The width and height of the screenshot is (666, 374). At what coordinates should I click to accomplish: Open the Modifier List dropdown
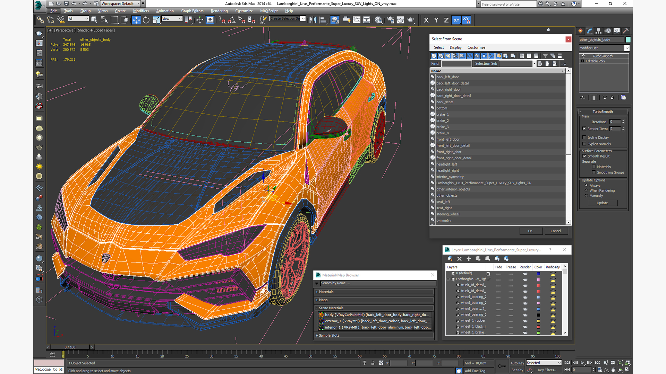[604, 48]
